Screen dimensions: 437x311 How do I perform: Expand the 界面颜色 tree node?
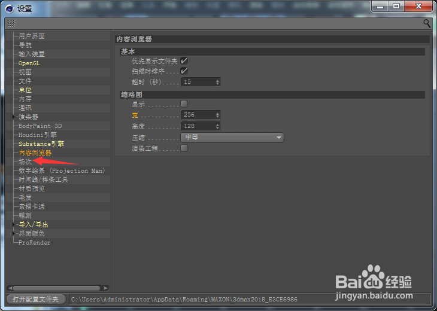[13, 233]
